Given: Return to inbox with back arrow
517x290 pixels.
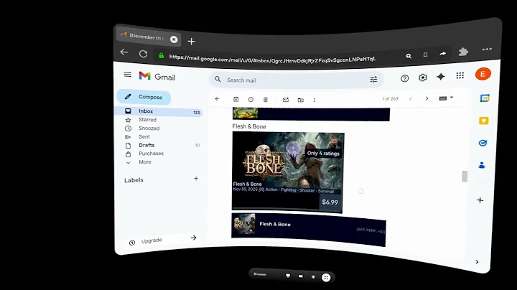Looking at the screenshot, I should (x=217, y=99).
